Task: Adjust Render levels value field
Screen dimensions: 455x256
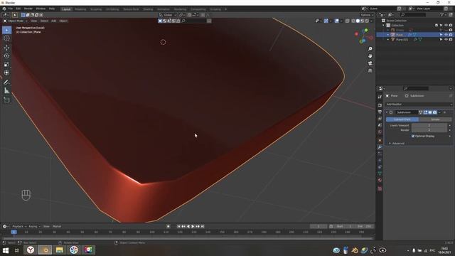Action: pos(429,130)
